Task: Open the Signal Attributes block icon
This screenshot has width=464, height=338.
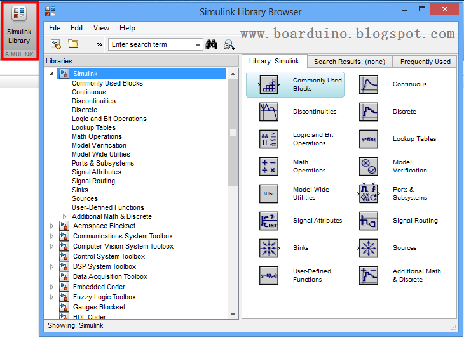Action: click(x=269, y=221)
